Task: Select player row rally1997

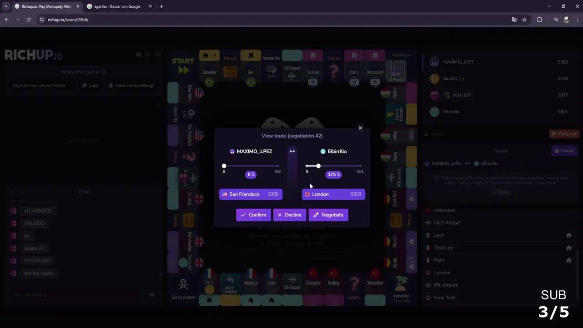Action: pos(500,95)
